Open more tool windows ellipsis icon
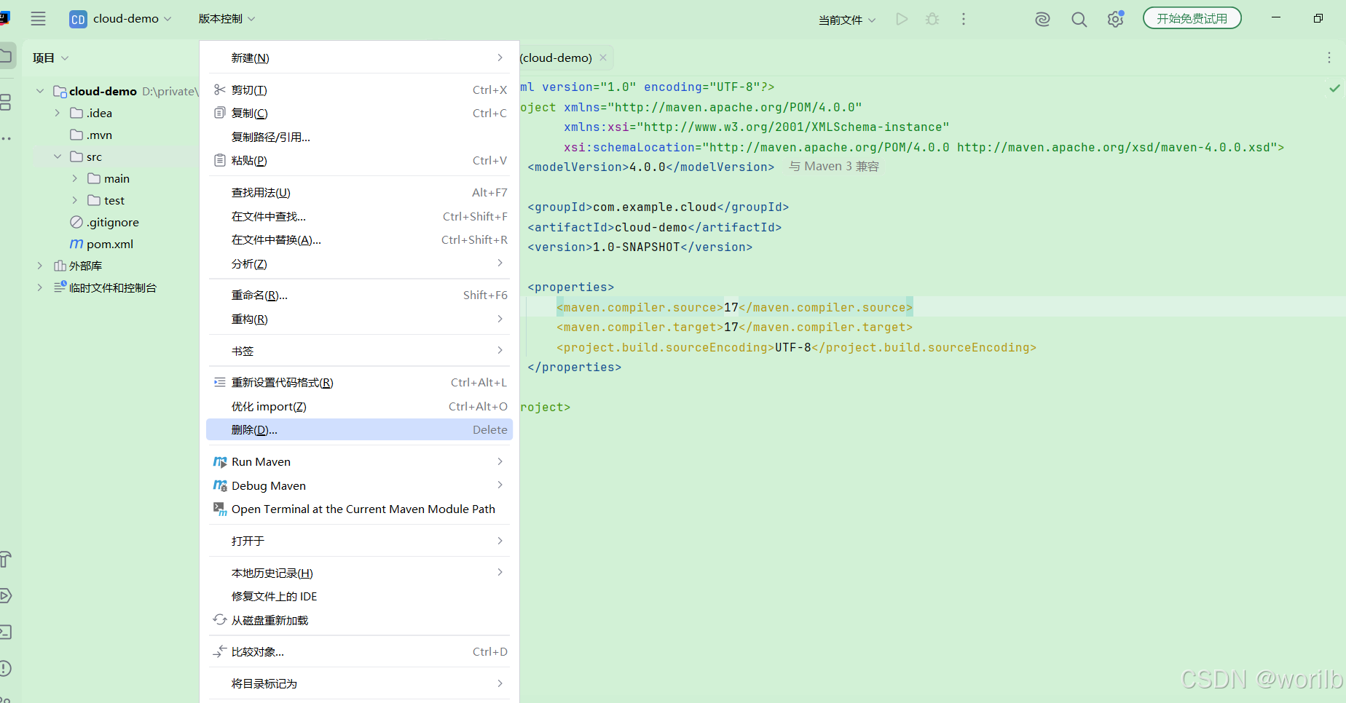 pyautogui.click(x=6, y=138)
